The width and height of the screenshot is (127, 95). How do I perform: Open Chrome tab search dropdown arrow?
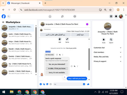(3, 3)
